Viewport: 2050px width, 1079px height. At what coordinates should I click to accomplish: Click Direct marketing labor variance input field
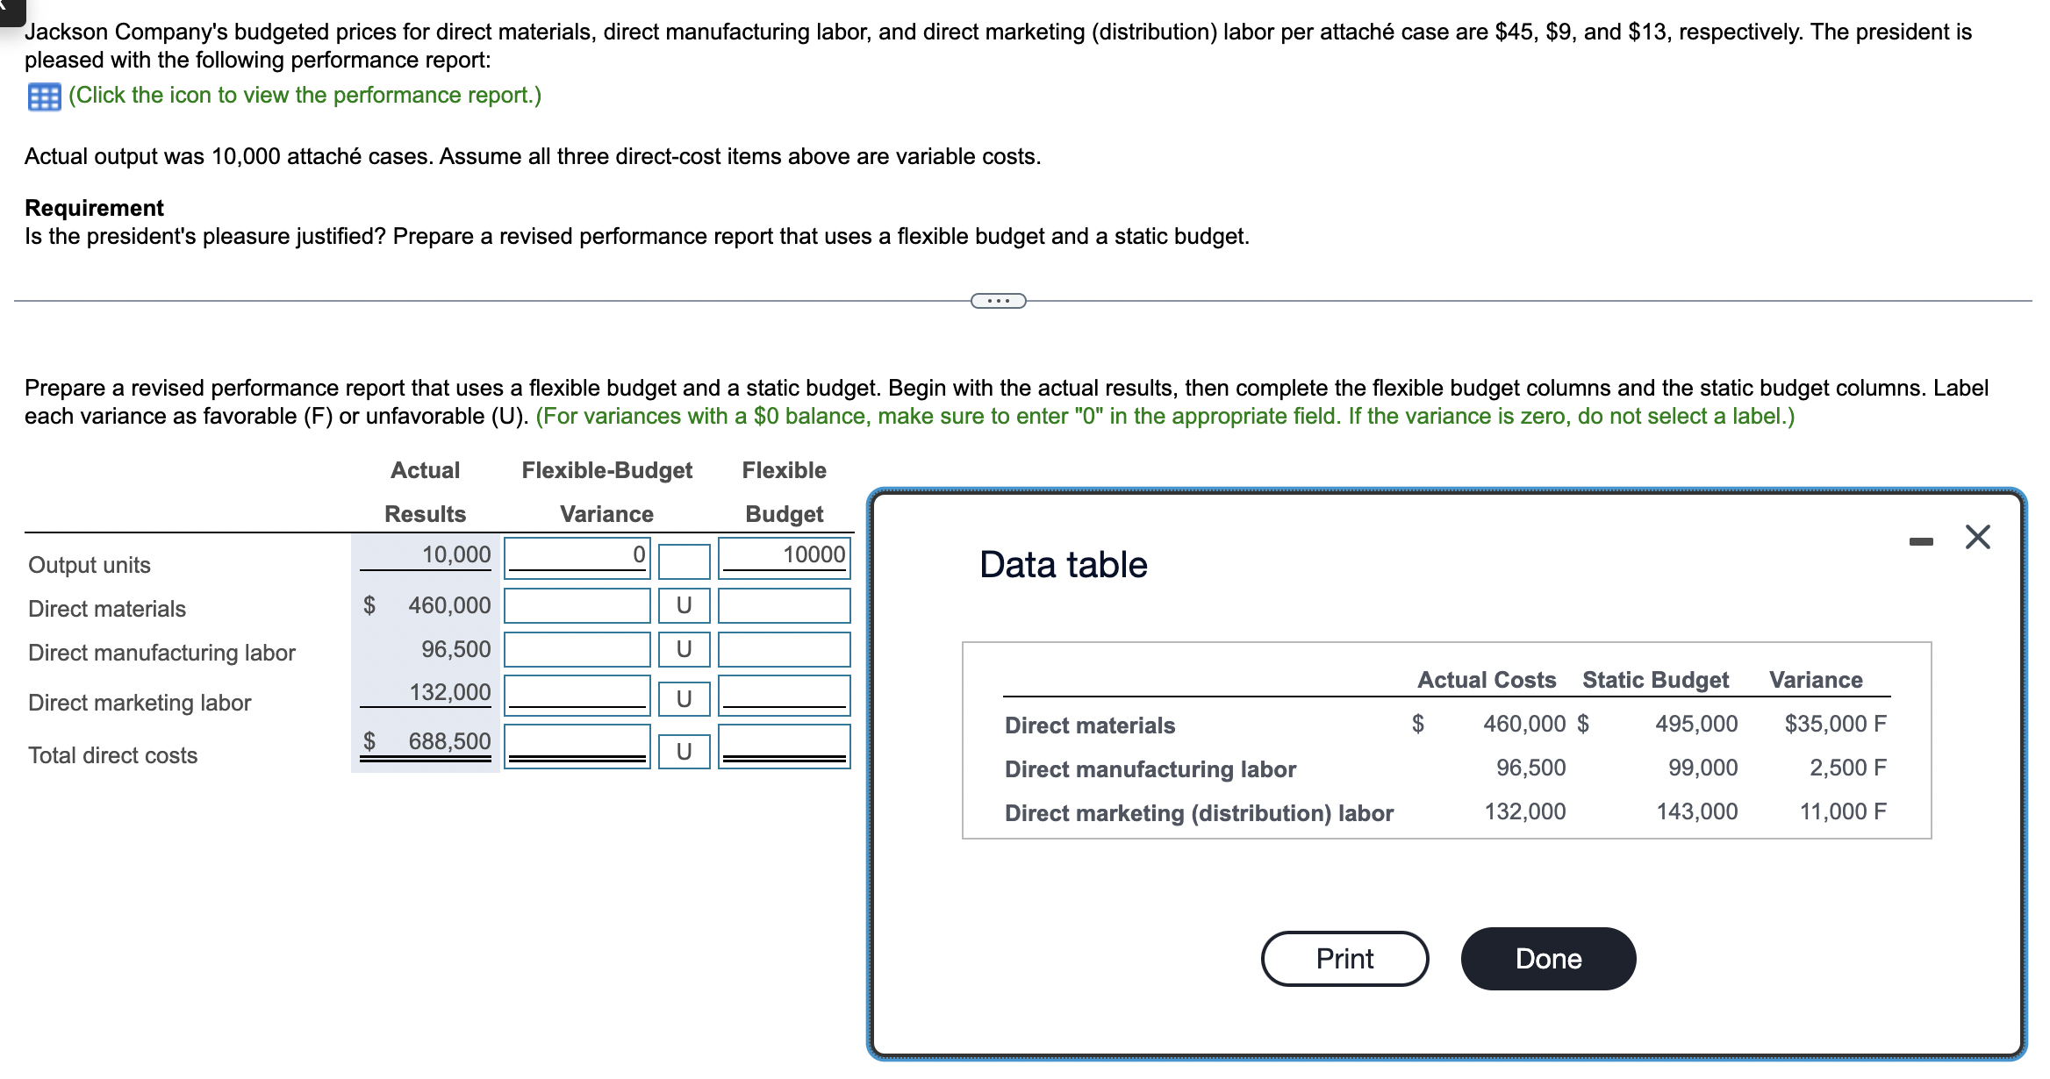[x=577, y=694]
